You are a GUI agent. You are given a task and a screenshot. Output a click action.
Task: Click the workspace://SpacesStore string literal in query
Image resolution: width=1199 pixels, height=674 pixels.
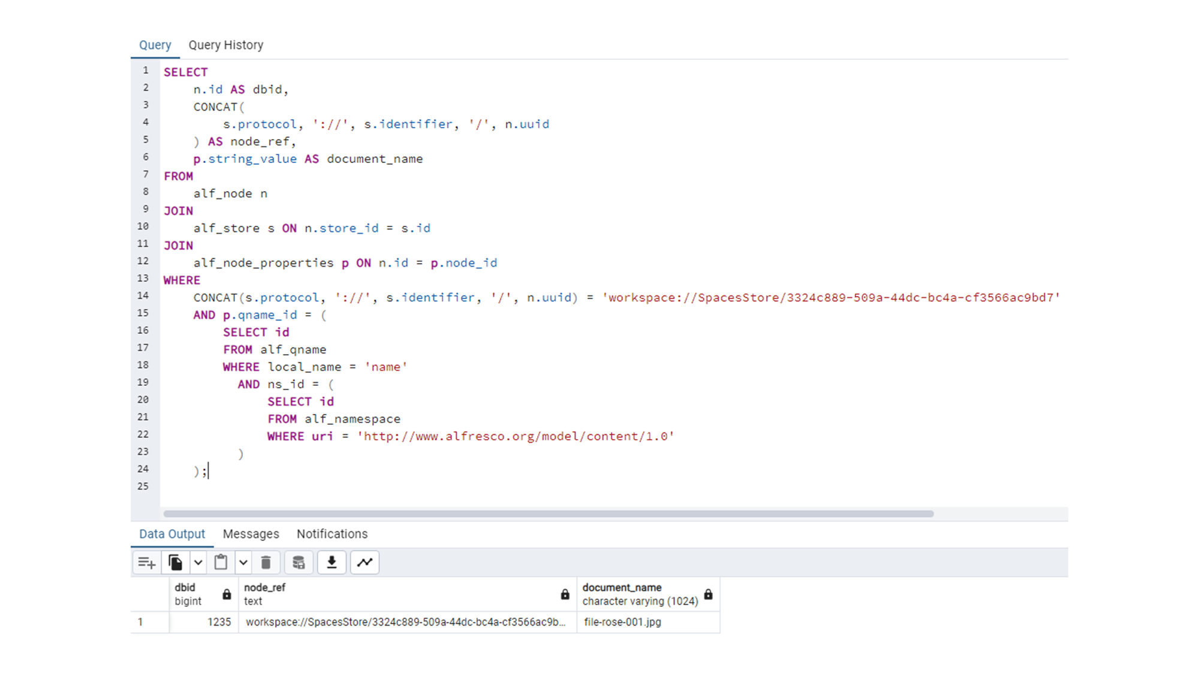831,297
